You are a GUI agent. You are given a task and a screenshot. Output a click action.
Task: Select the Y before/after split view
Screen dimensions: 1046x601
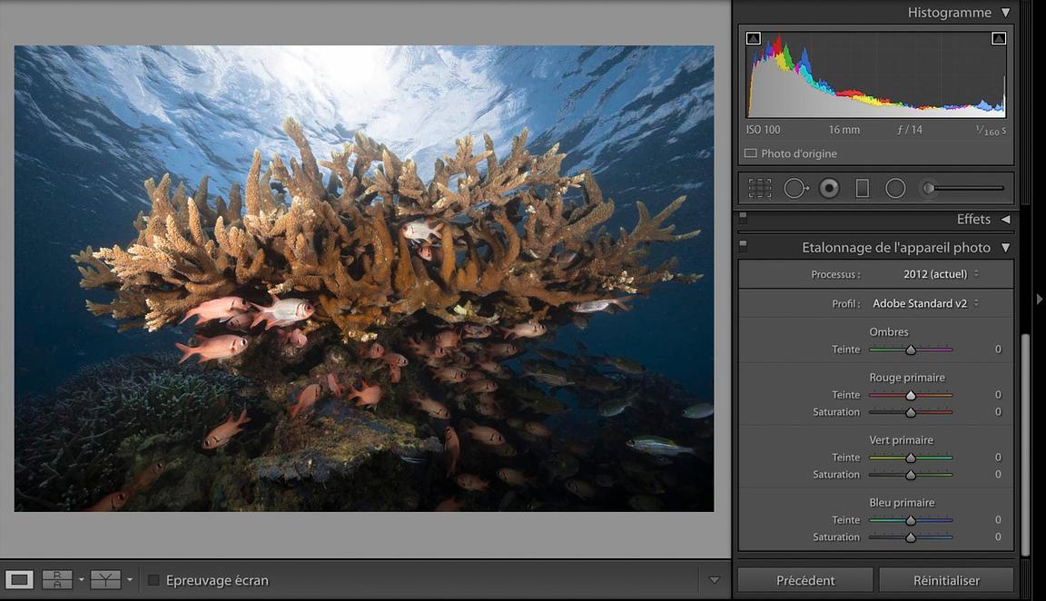click(105, 579)
